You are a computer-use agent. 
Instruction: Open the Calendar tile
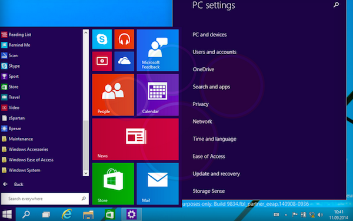pos(158,95)
